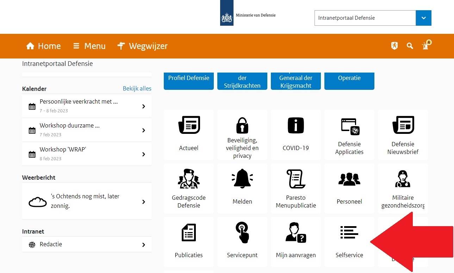Click Generaal der Krijgsmacht blue button
Image resolution: width=454 pixels, height=273 pixels.
(x=296, y=81)
